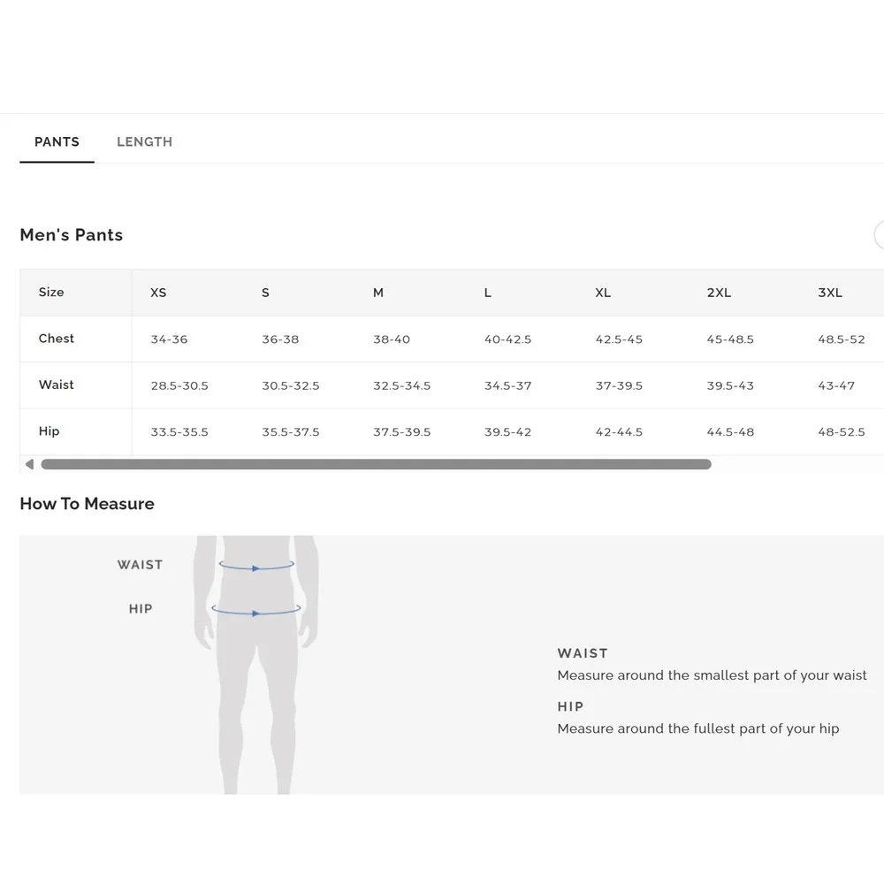Viewport: 884px width, 884px height.
Task: Switch to the LENGTH tab
Action: (144, 141)
